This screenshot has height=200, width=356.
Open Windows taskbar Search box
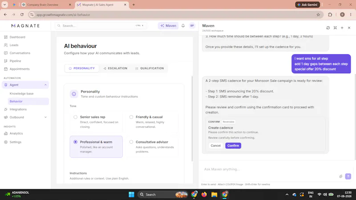tap(162, 194)
